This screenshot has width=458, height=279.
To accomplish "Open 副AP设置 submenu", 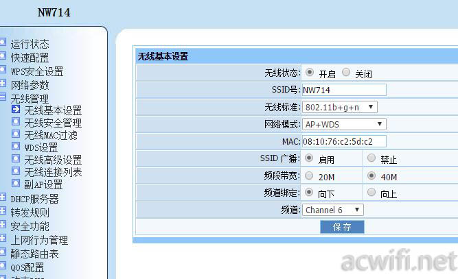I will click(43, 184).
